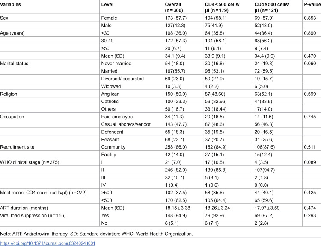
Task: Click the Variables column header
Action: pos(10,4)
